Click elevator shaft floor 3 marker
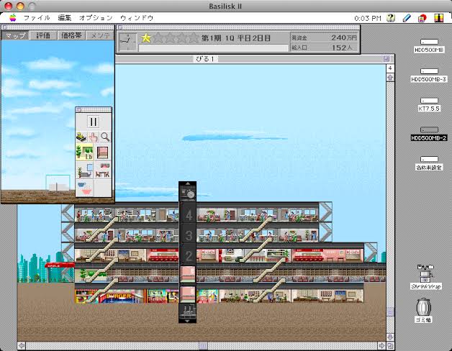 click(x=189, y=235)
